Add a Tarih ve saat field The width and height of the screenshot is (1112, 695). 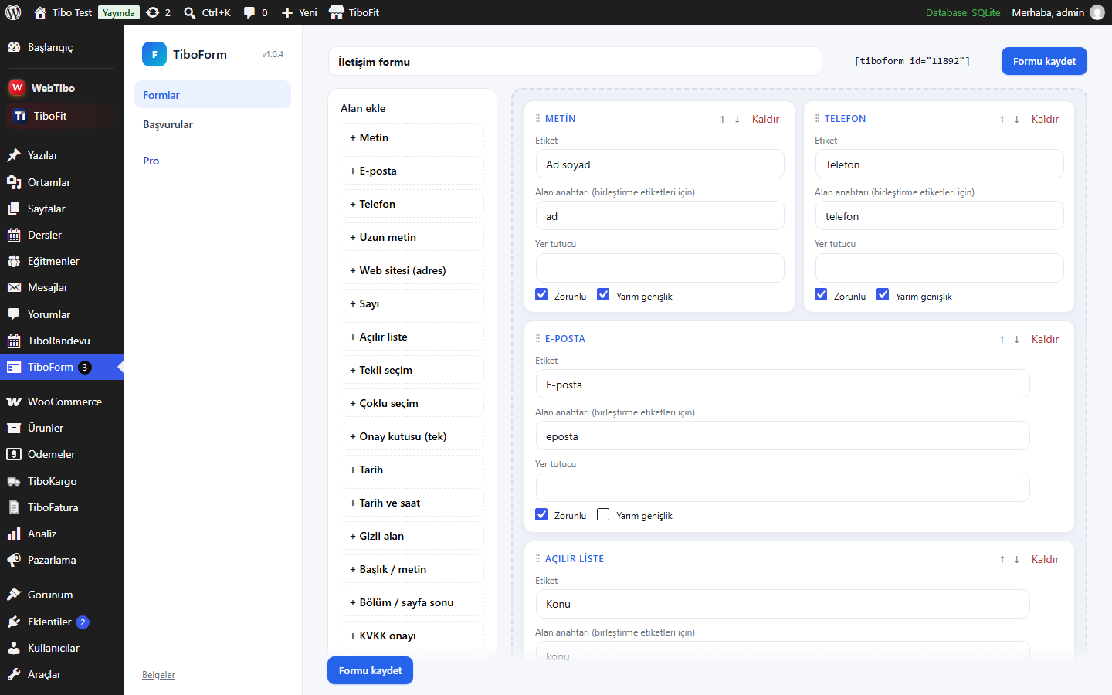point(412,503)
